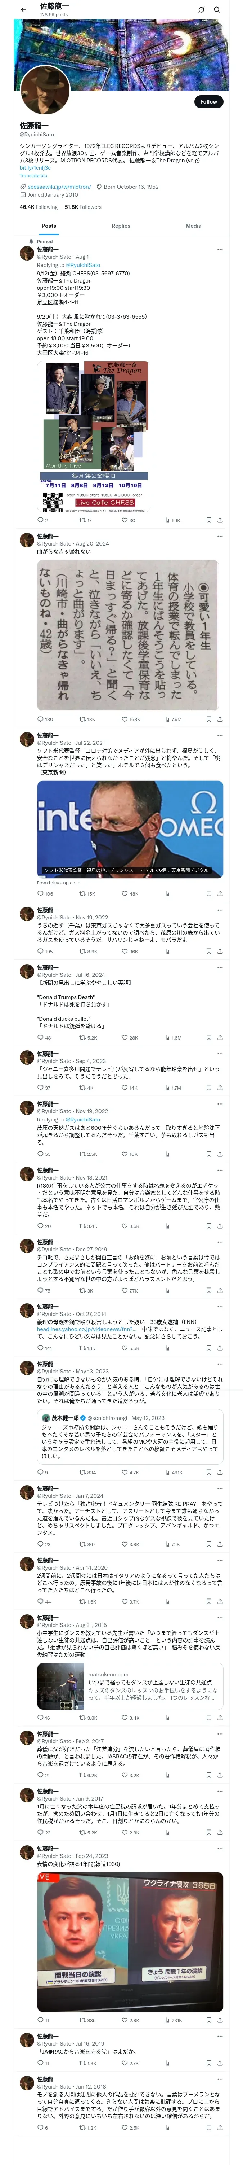Go back using the header arrow
The image size is (243, 2165).
[23, 10]
